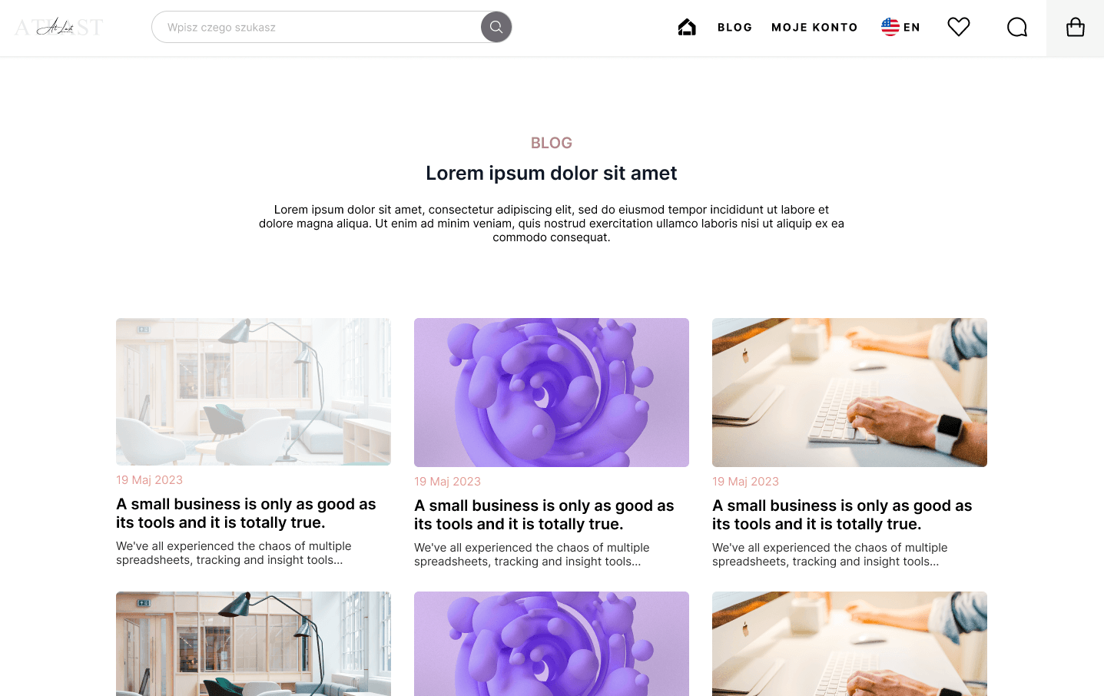Click the At Last site logo
The image size is (1104, 696).
[x=58, y=28]
